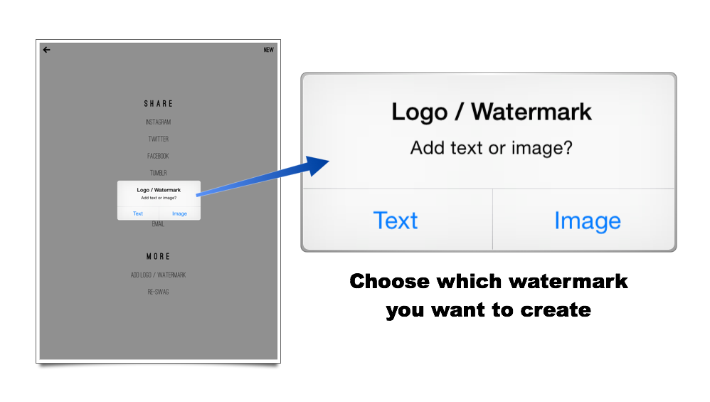Tap the back arrow in the app
The image size is (710, 402).
[47, 50]
